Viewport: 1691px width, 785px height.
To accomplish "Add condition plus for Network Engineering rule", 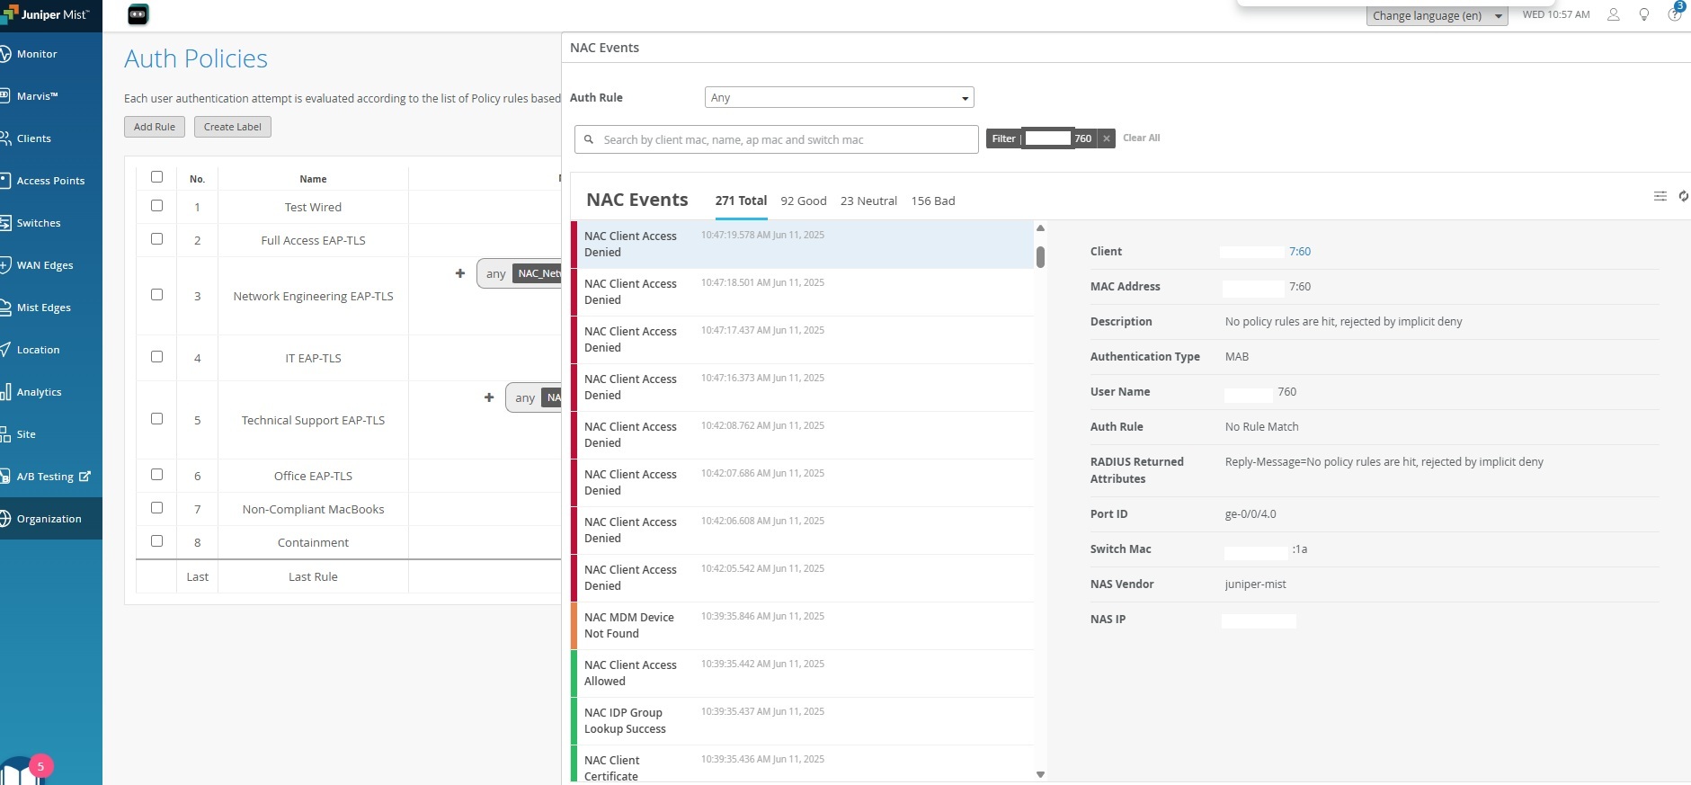I will point(460,272).
